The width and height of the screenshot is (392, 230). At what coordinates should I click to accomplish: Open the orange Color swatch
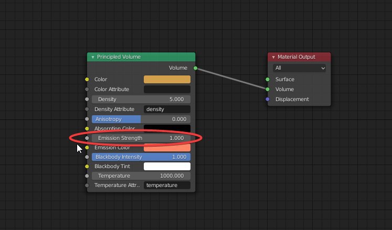point(167,80)
